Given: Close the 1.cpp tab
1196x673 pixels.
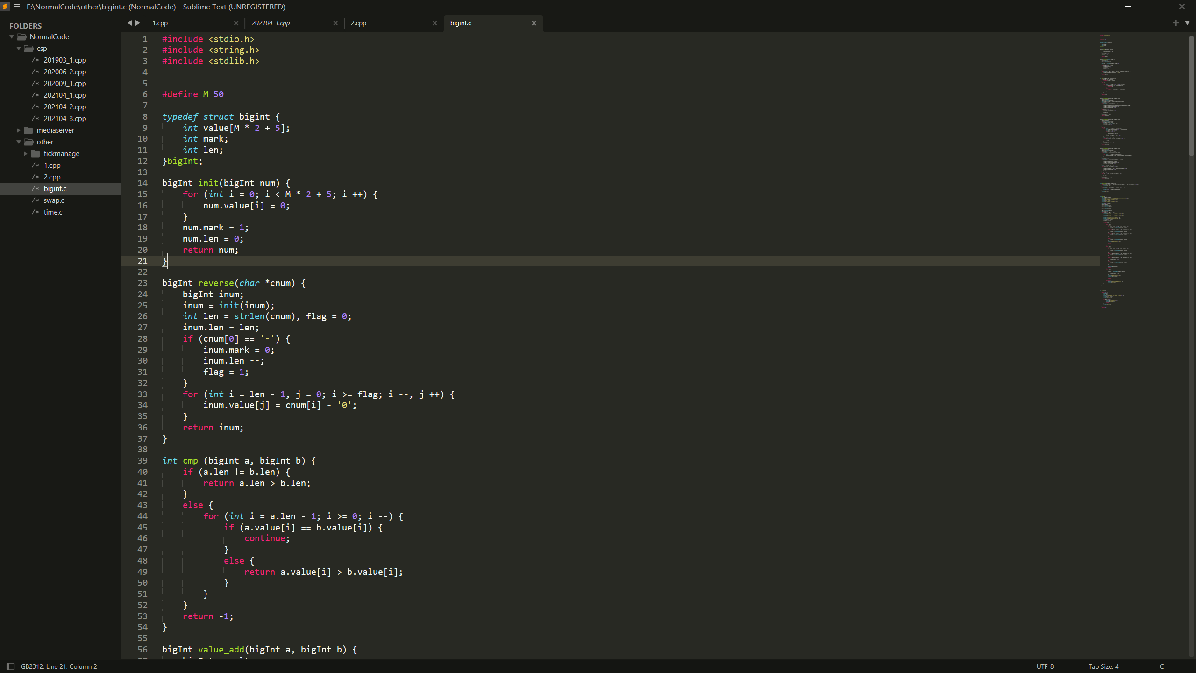Looking at the screenshot, I should point(236,23).
